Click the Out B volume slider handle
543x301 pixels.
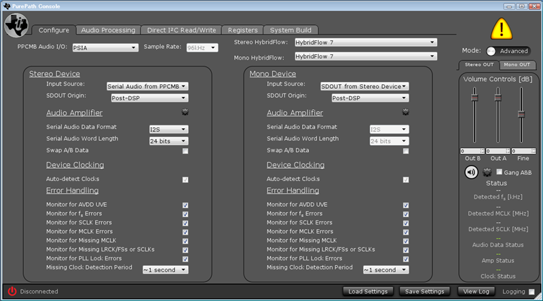point(474,97)
